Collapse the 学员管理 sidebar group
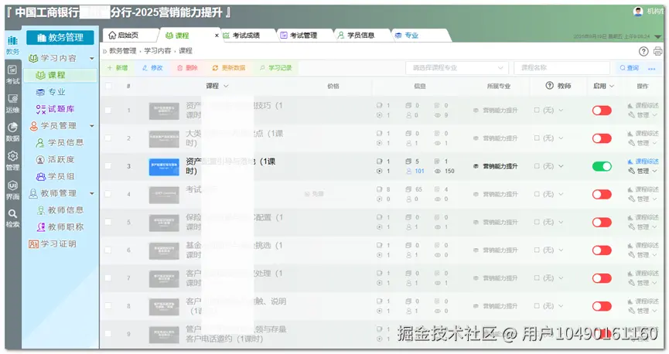Viewport: 669px width, 354px height. click(92, 126)
